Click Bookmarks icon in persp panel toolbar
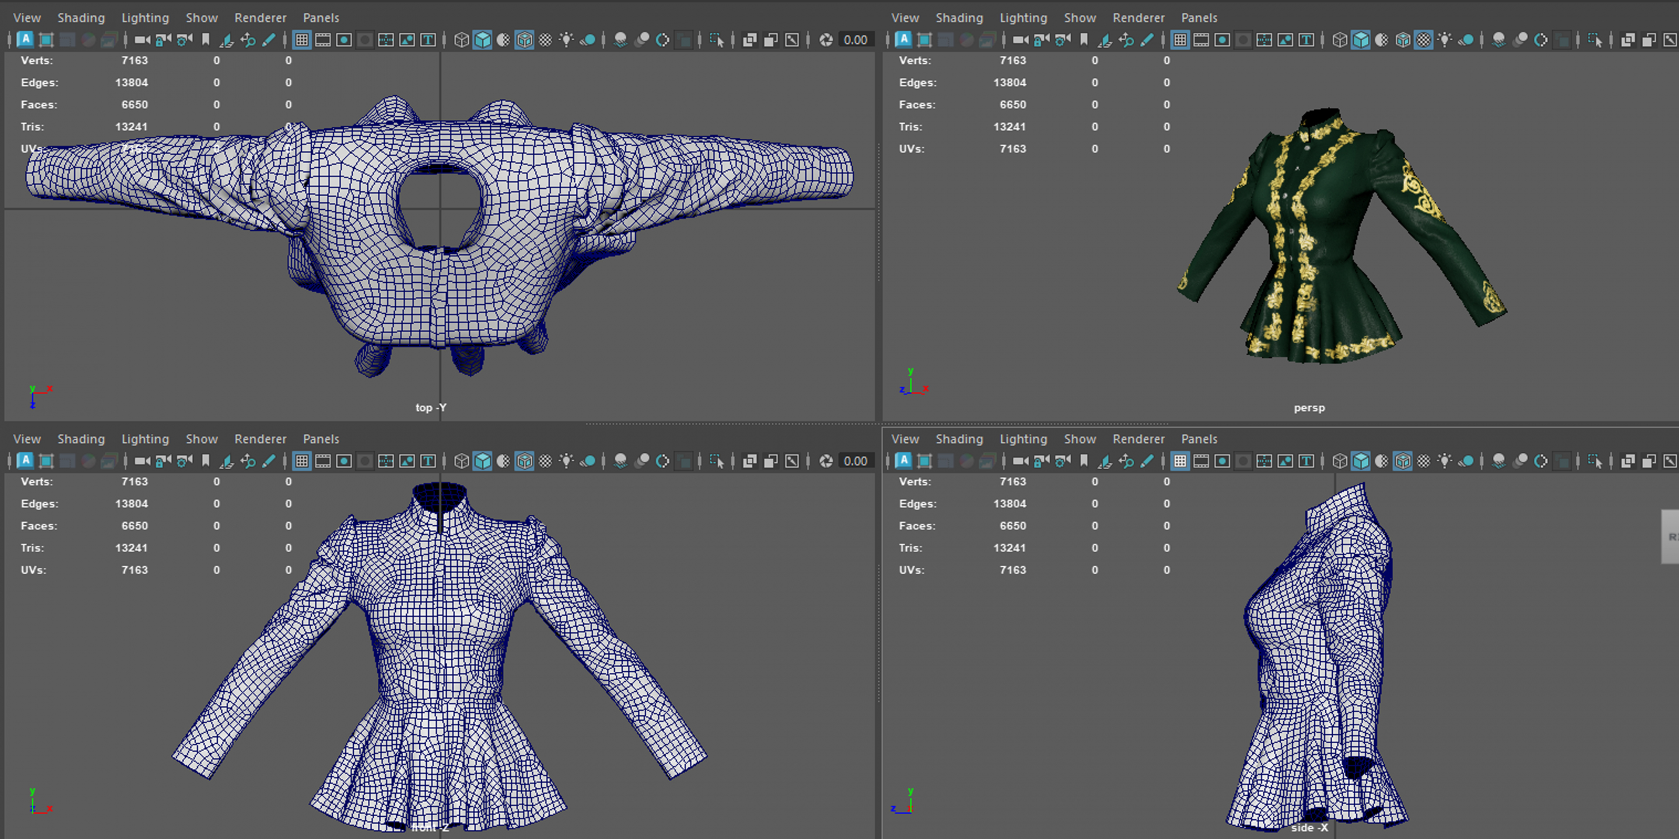1679x839 pixels. tap(1084, 40)
